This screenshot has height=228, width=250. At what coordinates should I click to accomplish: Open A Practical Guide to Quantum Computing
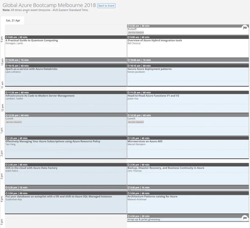pos(32,40)
